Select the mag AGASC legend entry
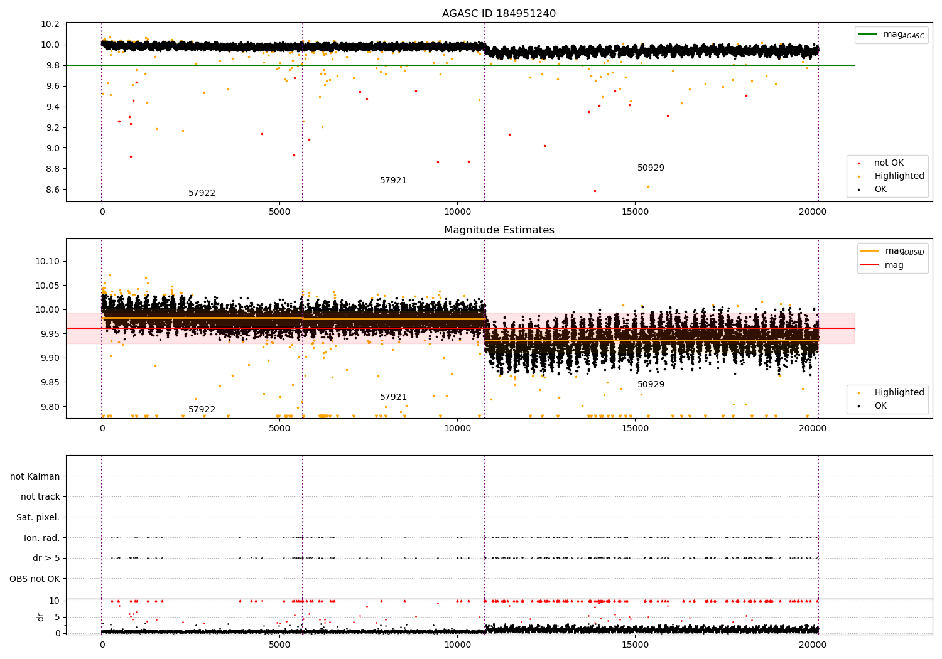942x659 pixels. (x=891, y=35)
